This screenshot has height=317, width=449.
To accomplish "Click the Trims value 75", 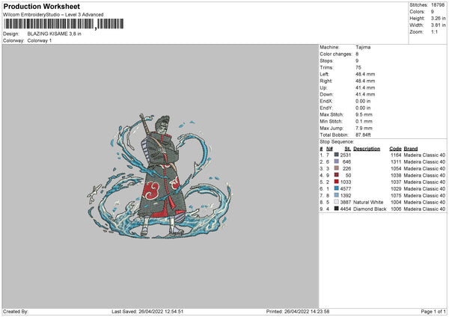I will 358,67.
